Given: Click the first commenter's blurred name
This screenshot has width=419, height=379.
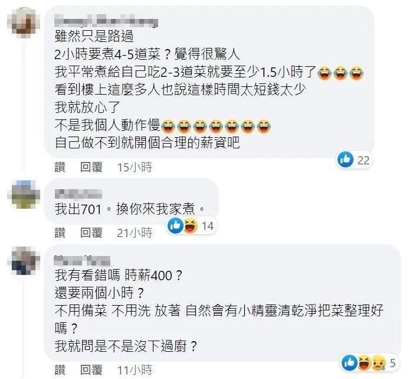Looking at the screenshot, I should 106,21.
